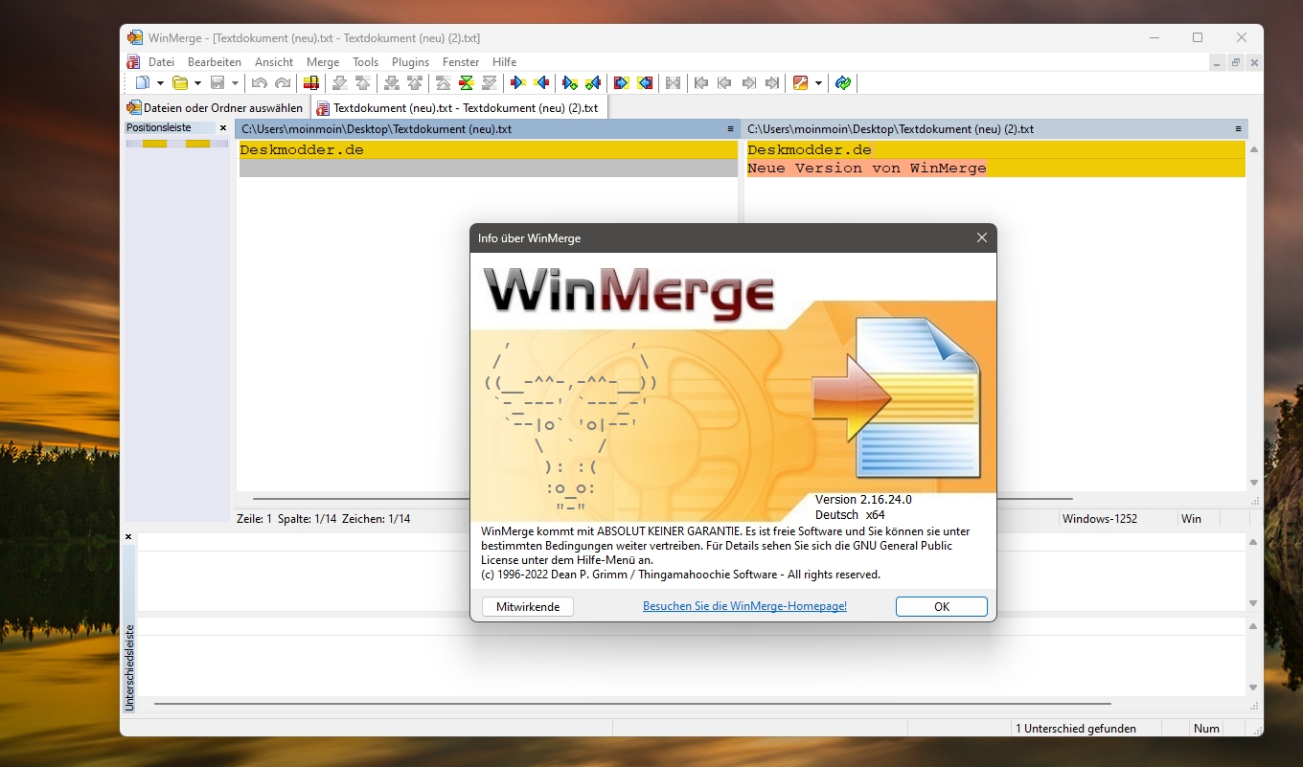Go to the next difference icon
The height and width of the screenshot is (767, 1303).
coord(340,83)
